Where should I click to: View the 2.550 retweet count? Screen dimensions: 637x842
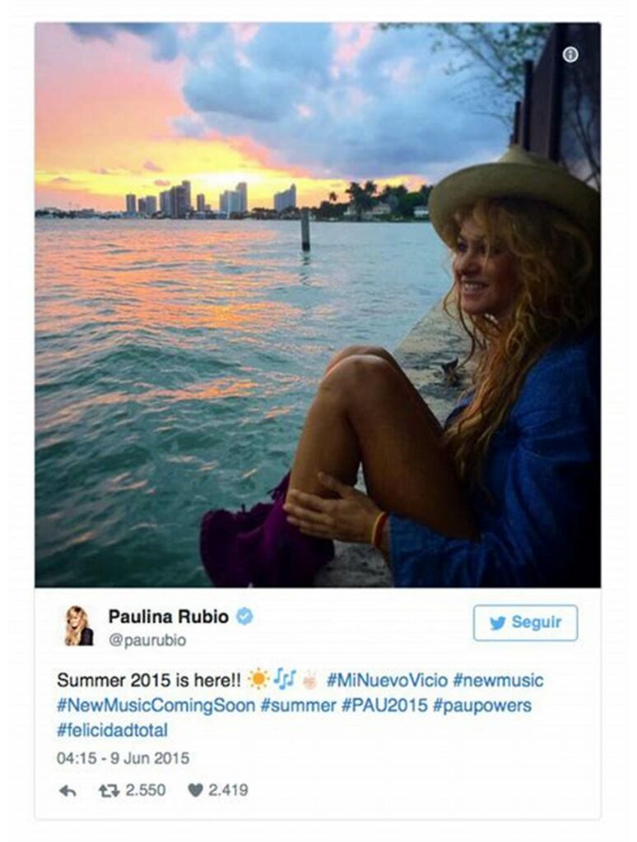146,790
